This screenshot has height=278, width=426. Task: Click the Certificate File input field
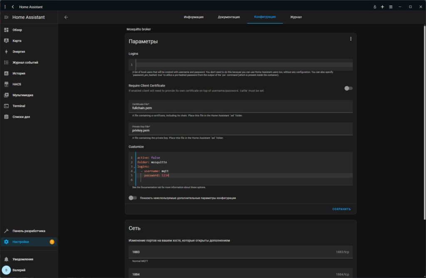coord(240,107)
